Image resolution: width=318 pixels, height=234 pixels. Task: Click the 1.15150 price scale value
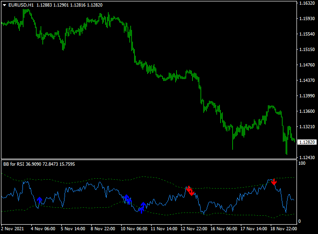tap(307, 49)
